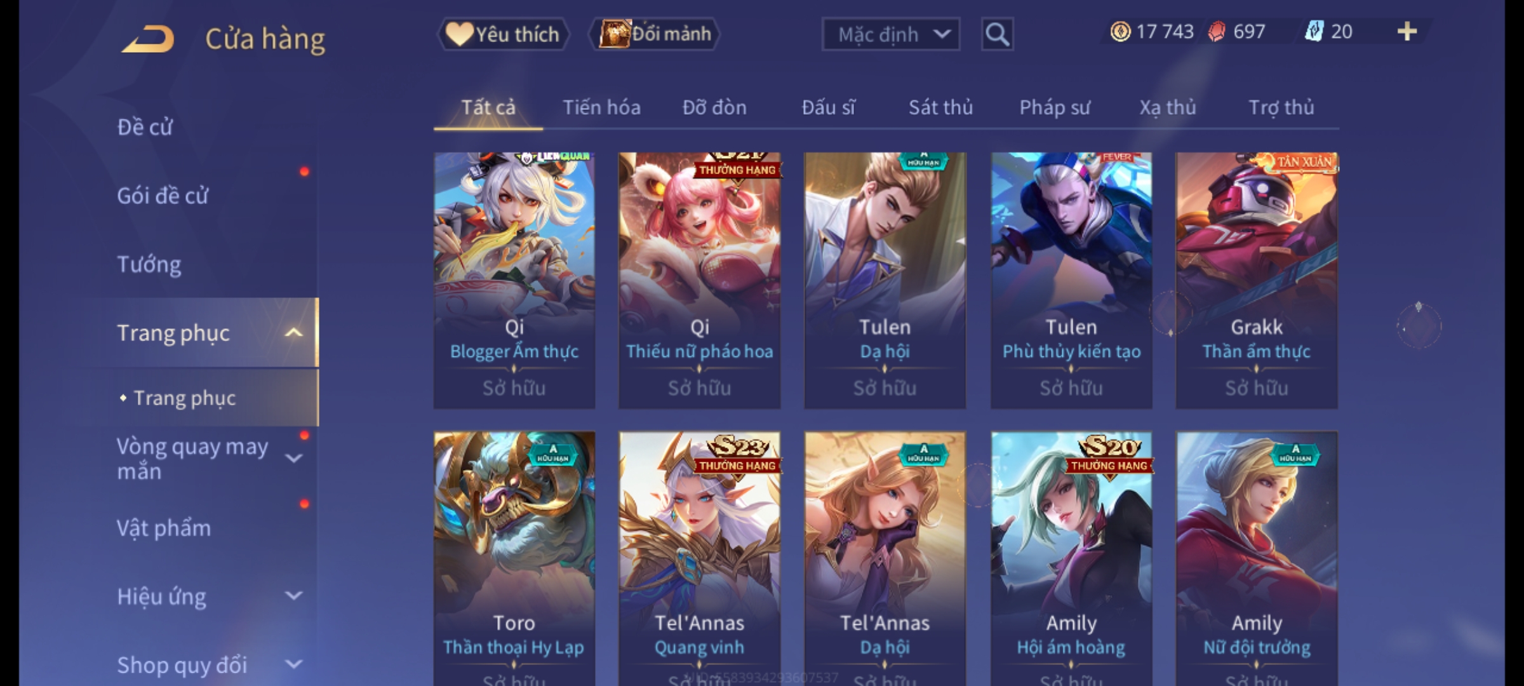Viewport: 1524px width, 686px height.
Task: Expand the Hiệu ứng sidebar section
Action: pos(293,596)
